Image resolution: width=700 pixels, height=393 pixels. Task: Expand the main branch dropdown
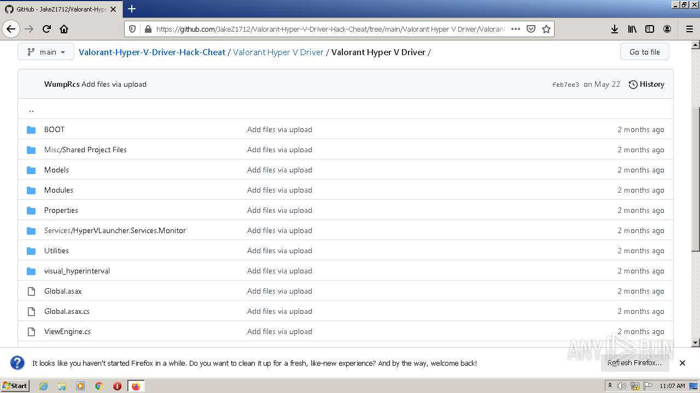click(46, 52)
